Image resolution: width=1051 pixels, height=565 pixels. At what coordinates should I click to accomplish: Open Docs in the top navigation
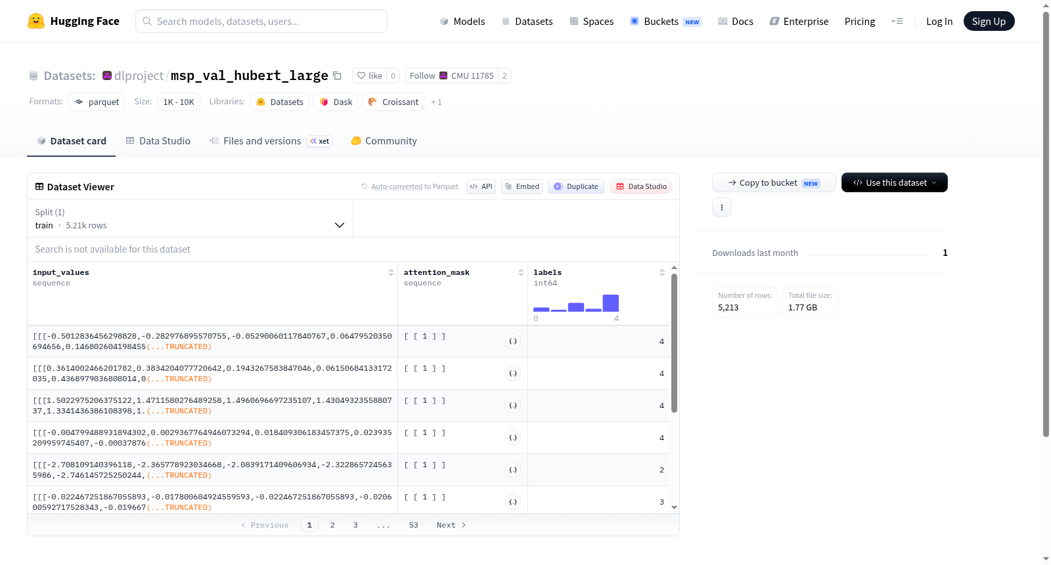[736, 21]
